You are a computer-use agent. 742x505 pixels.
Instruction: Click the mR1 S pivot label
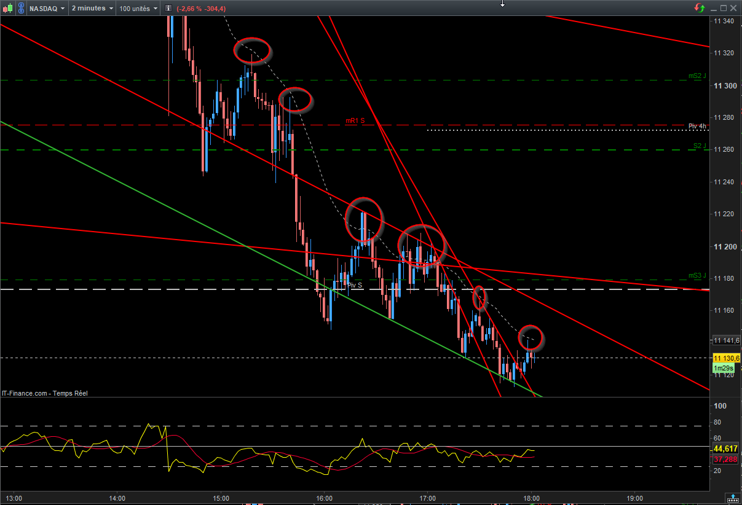pyautogui.click(x=355, y=120)
